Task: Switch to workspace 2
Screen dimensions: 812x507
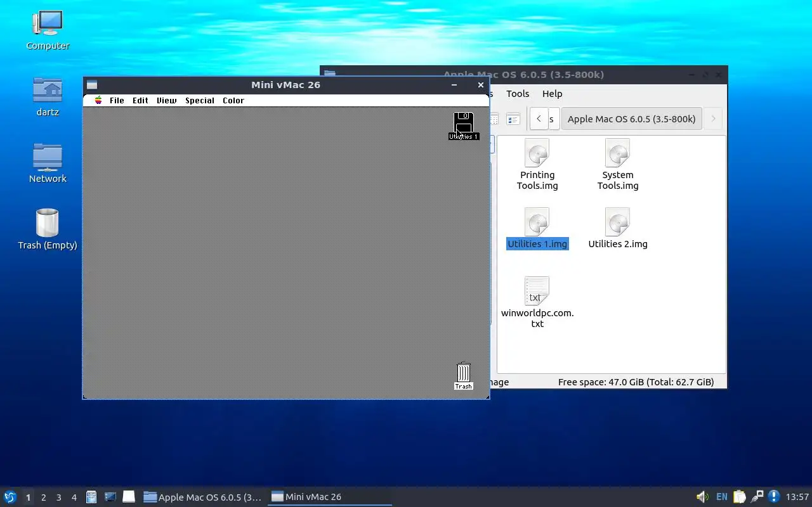Action: pos(43,497)
